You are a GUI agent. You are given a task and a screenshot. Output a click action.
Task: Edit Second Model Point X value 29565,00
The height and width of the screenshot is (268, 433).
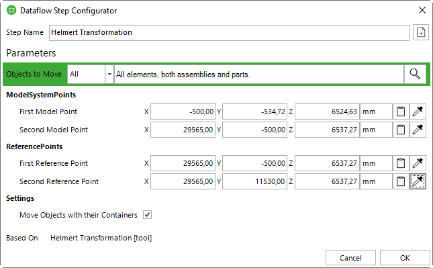(183, 130)
